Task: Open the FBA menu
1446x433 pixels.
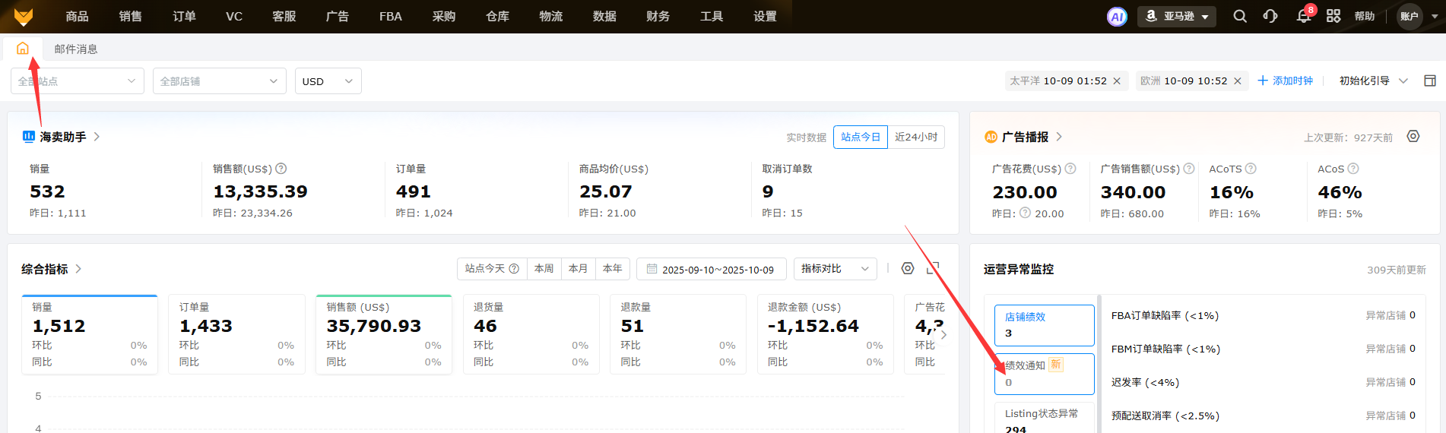Action: [x=390, y=16]
